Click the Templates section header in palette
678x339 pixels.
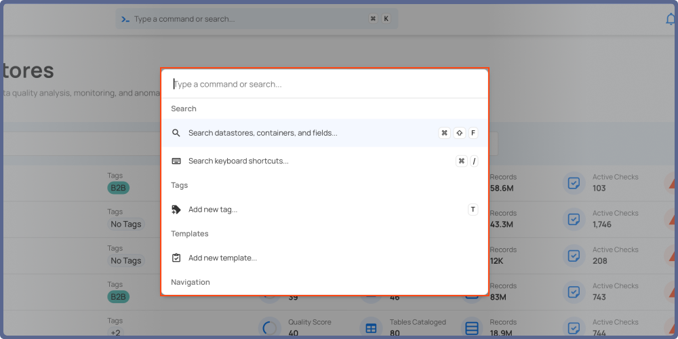tap(189, 233)
